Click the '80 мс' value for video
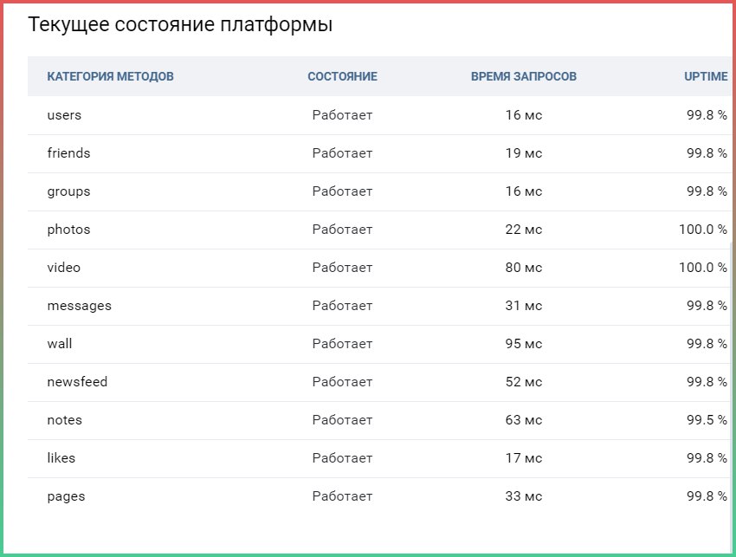The width and height of the screenshot is (736, 557). pyautogui.click(x=524, y=267)
